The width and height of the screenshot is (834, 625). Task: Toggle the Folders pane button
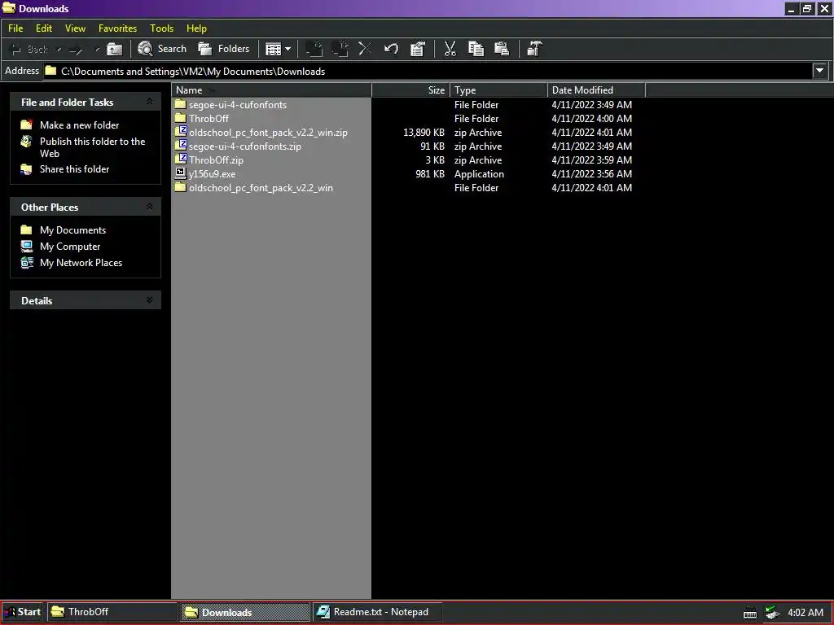click(224, 49)
